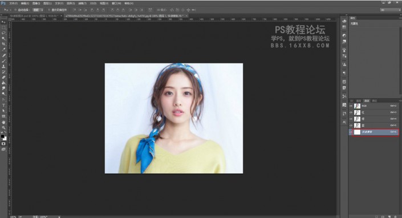This screenshot has width=402, height=218.
Task: Open the tool preset picker arrow
Action: point(10,10)
